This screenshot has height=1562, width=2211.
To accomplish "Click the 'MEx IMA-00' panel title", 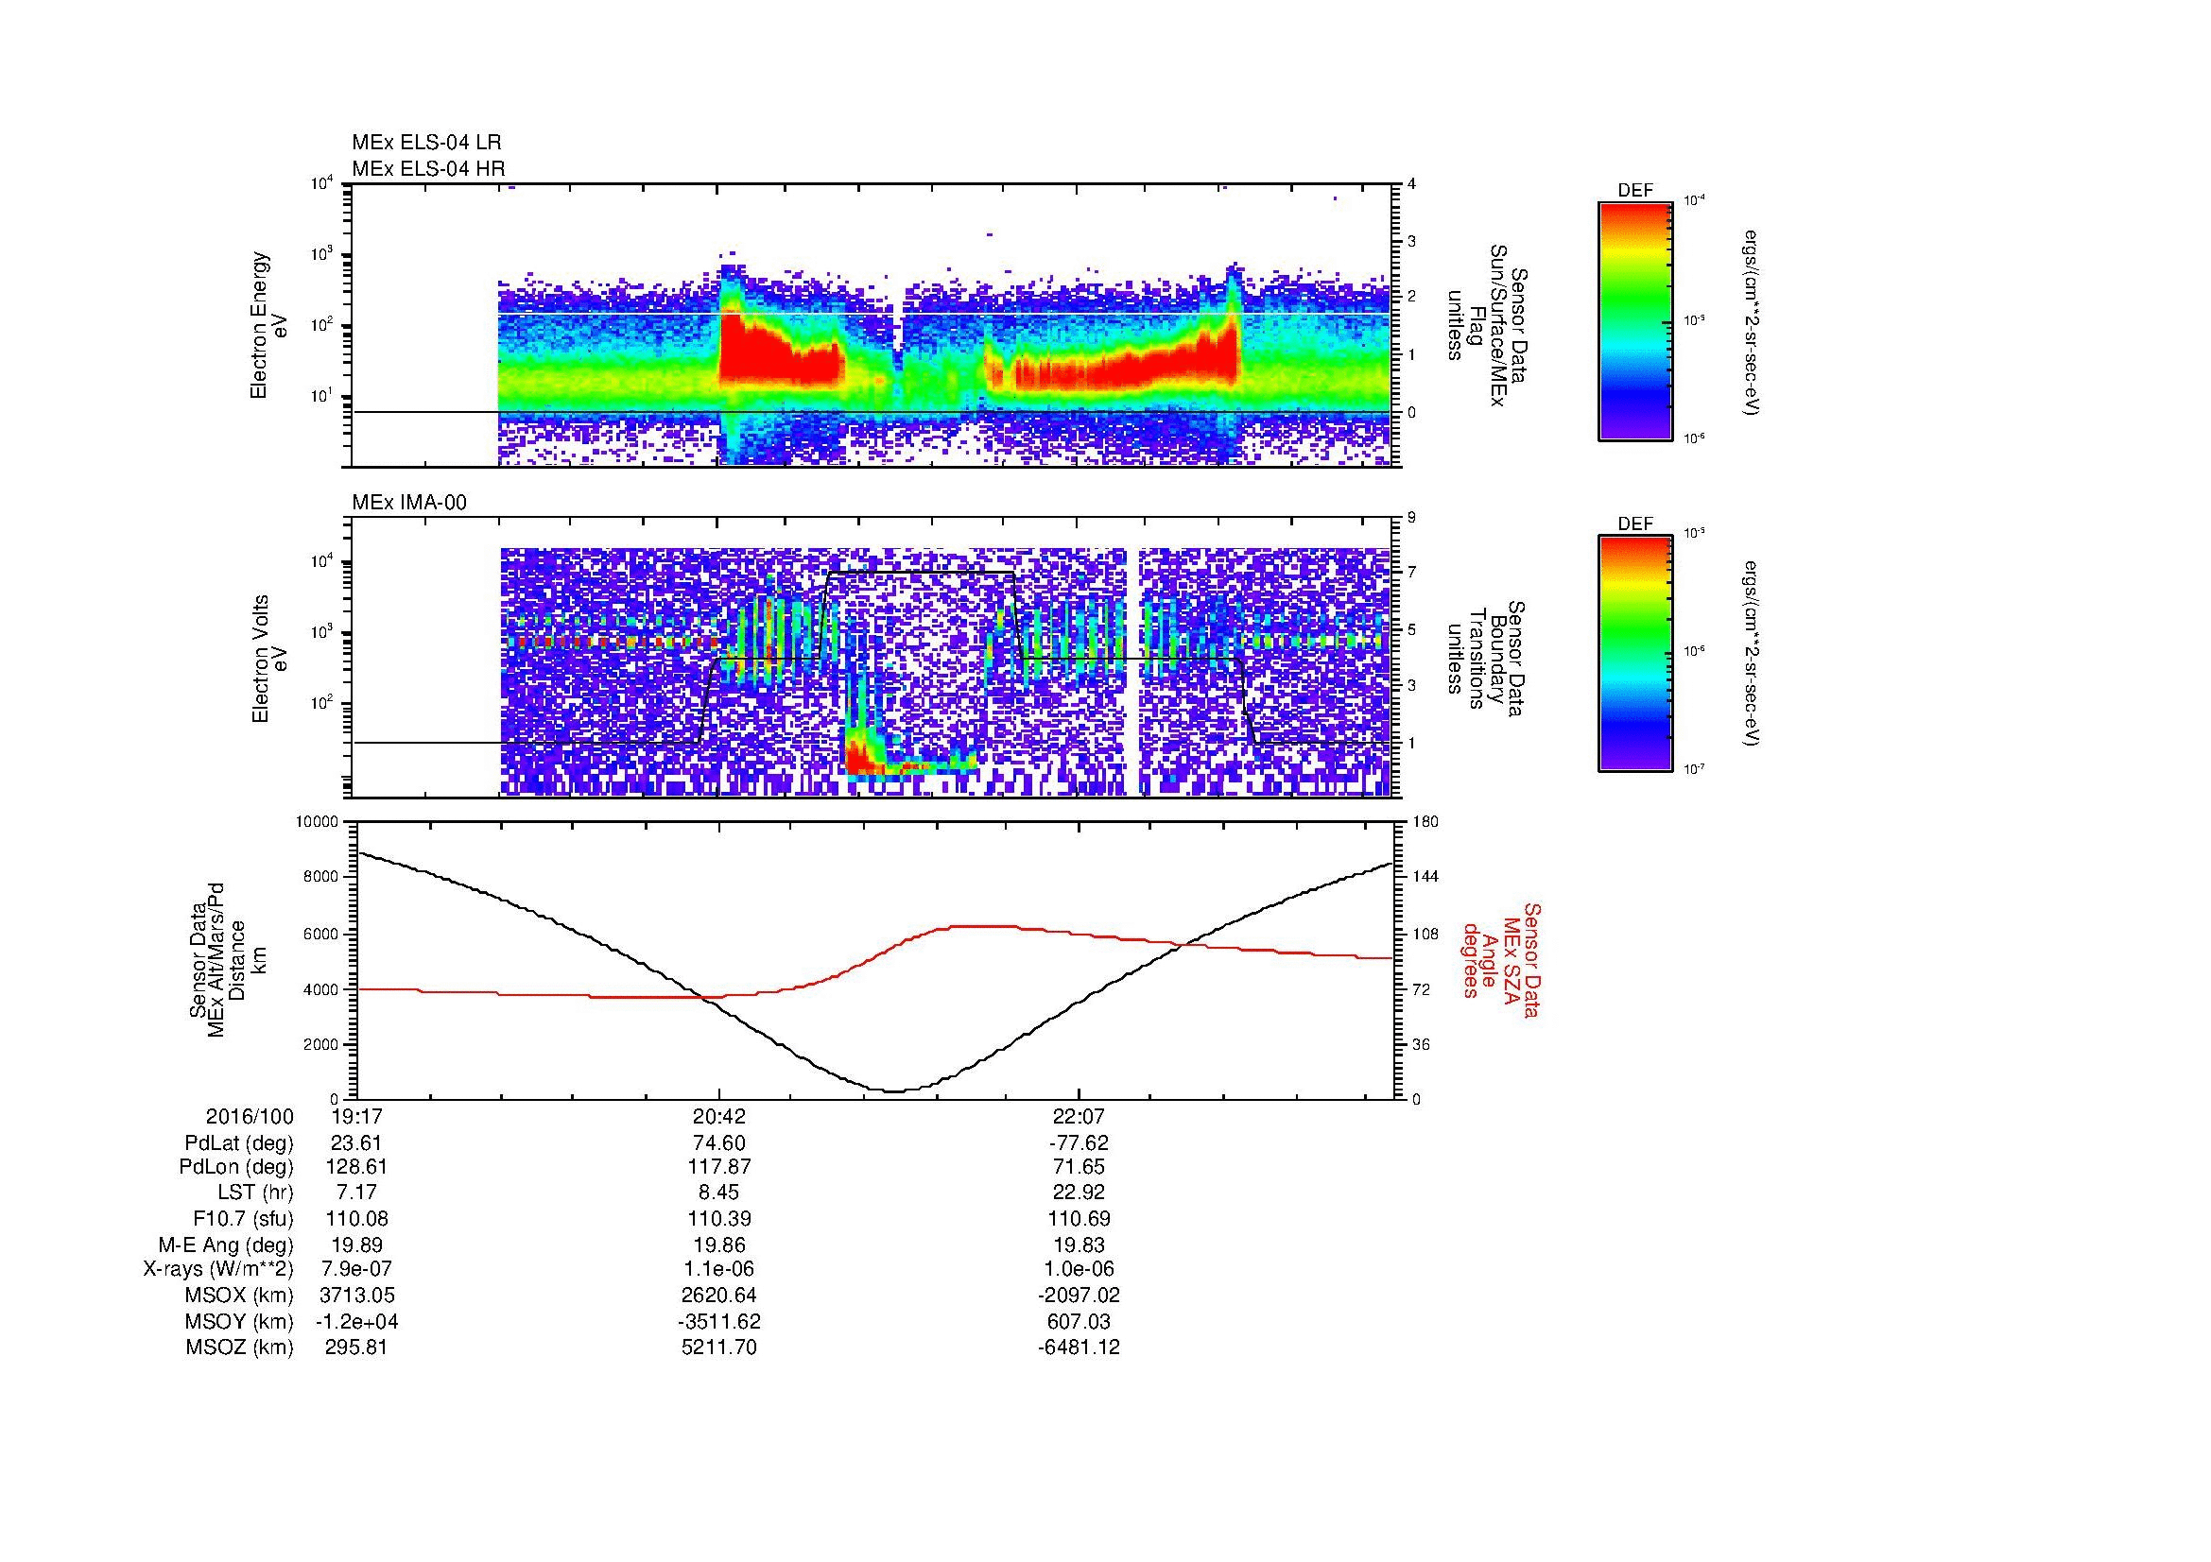I will (x=409, y=503).
